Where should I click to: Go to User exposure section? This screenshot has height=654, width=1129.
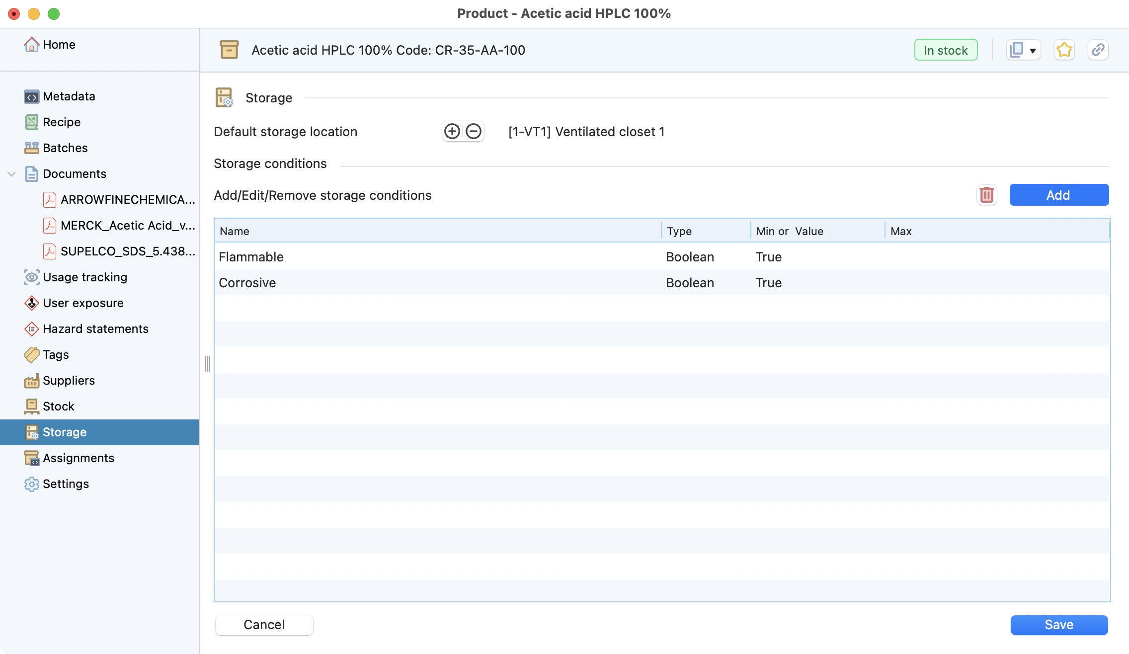pyautogui.click(x=83, y=303)
